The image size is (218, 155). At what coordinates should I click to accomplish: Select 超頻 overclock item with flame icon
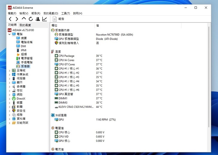tap(24, 54)
